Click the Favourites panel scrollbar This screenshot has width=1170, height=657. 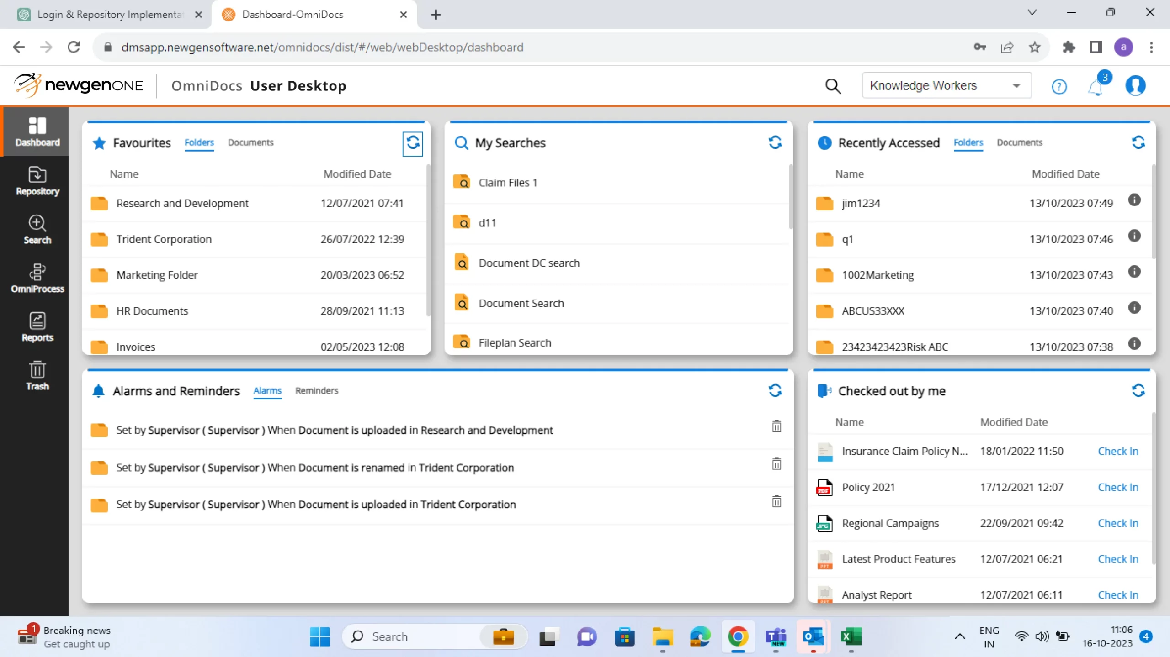pyautogui.click(x=428, y=240)
